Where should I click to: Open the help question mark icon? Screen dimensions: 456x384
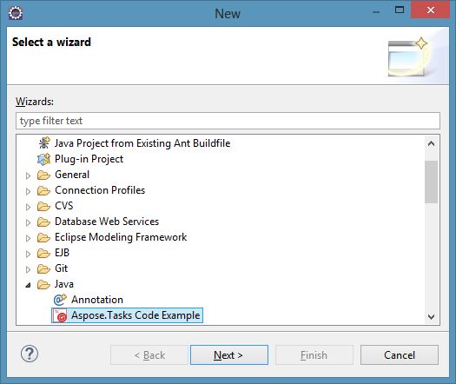click(30, 354)
